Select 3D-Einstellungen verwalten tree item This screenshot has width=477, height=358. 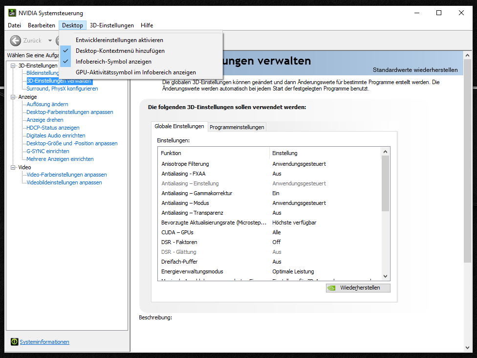click(59, 81)
